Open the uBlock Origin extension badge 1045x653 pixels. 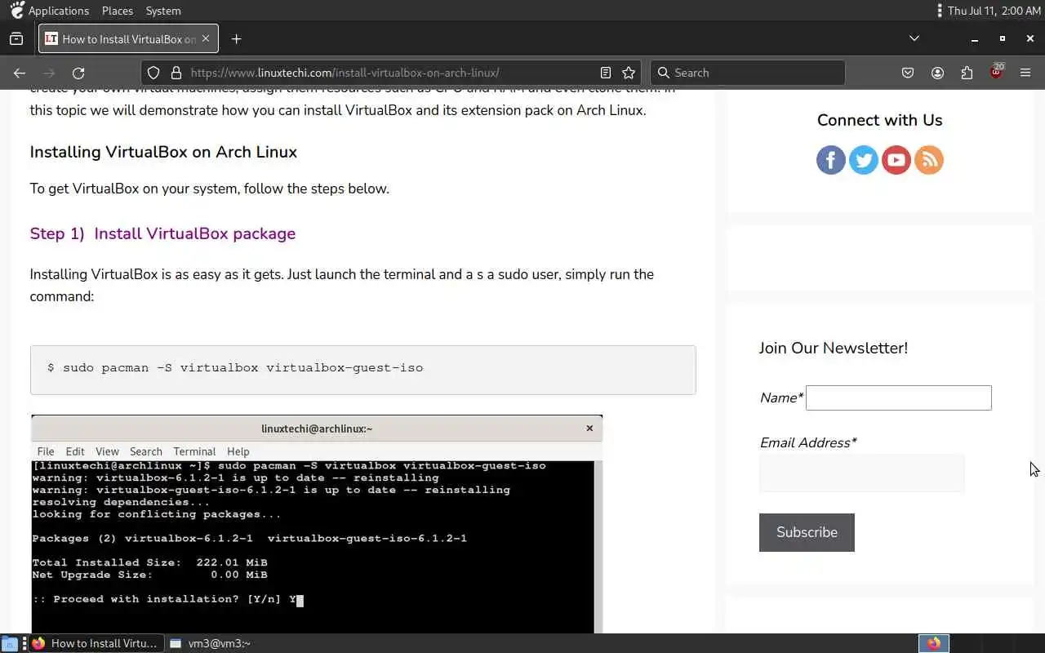coord(996,72)
